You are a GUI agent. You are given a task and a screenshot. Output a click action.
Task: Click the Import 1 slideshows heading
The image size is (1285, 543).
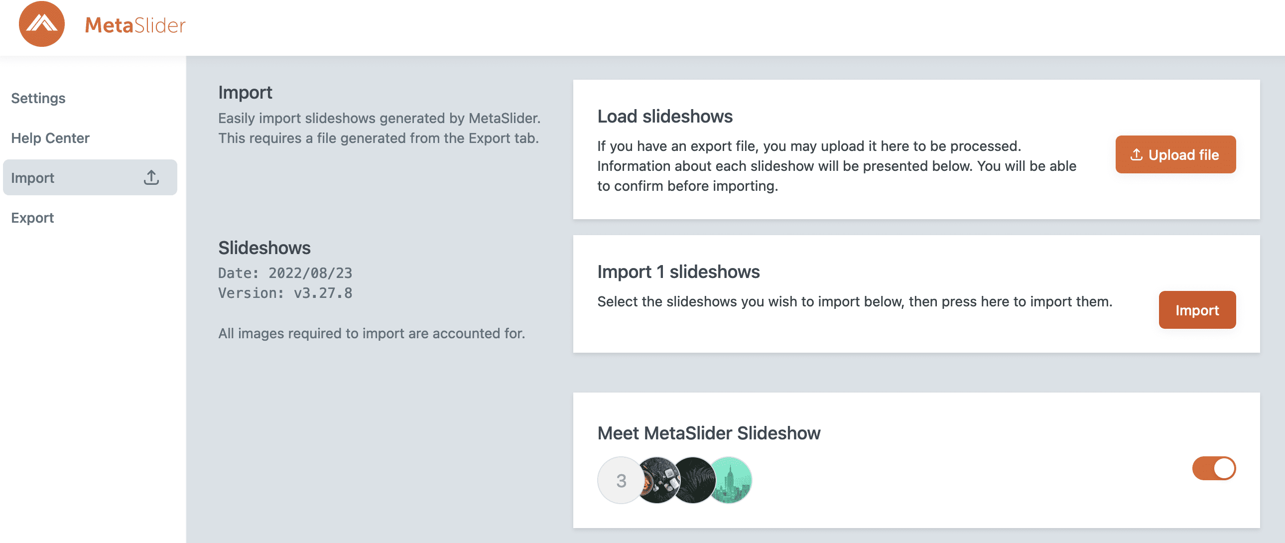678,271
